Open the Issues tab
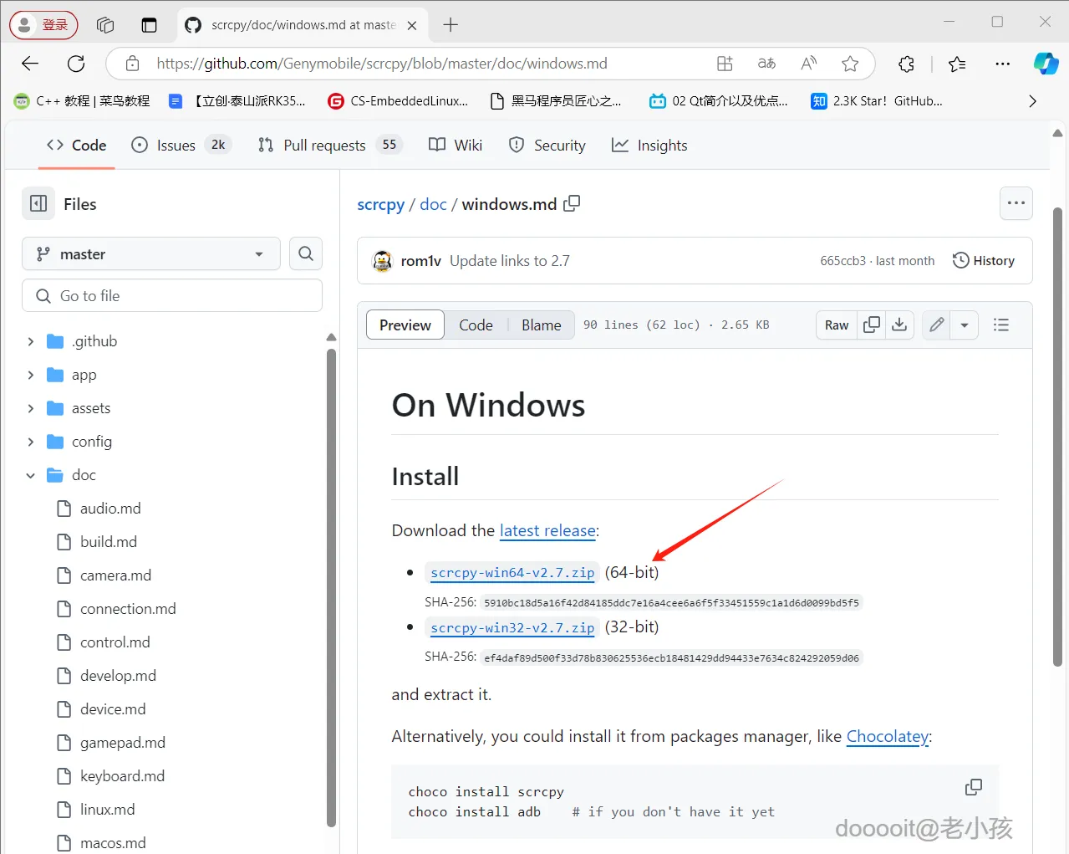Image resolution: width=1069 pixels, height=854 pixels. click(181, 145)
